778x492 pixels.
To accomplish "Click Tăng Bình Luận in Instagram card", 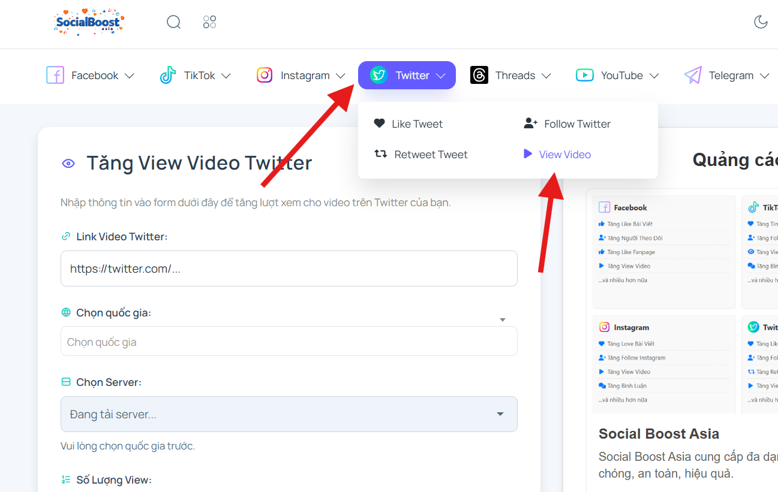I will coord(627,386).
